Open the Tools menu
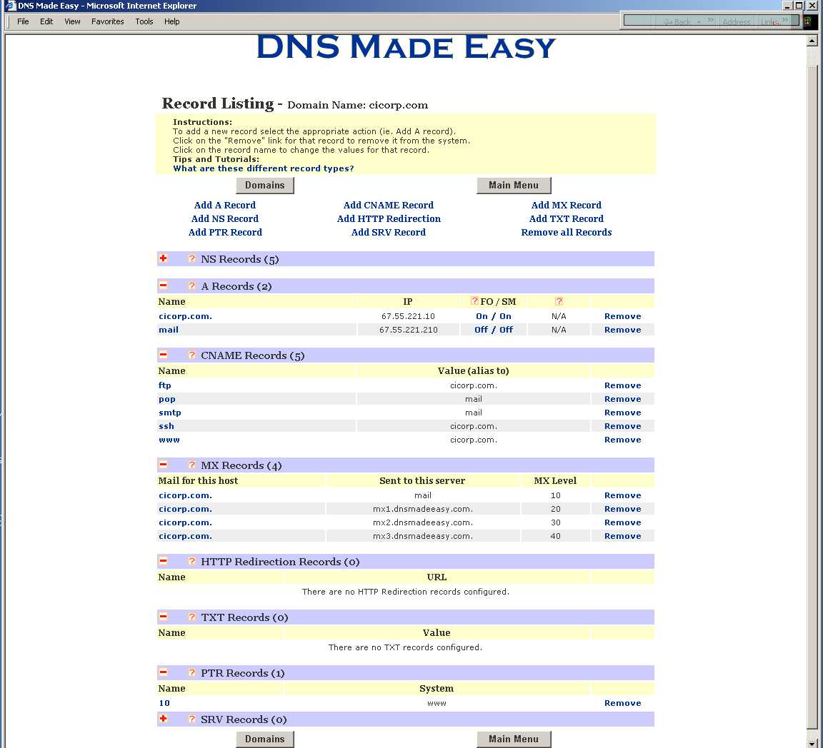Screen dimensions: 823x748 pyautogui.click(x=144, y=21)
